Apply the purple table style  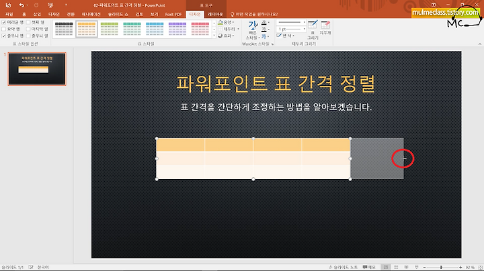[x=177, y=29]
